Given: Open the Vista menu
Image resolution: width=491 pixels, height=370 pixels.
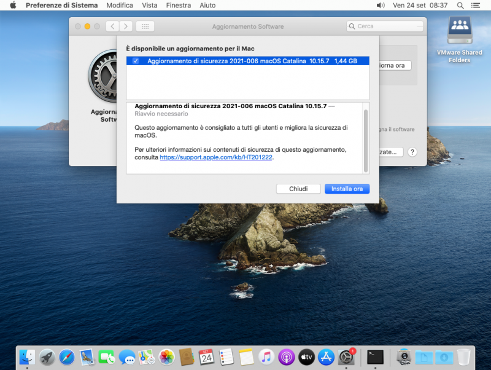Looking at the screenshot, I should [149, 6].
